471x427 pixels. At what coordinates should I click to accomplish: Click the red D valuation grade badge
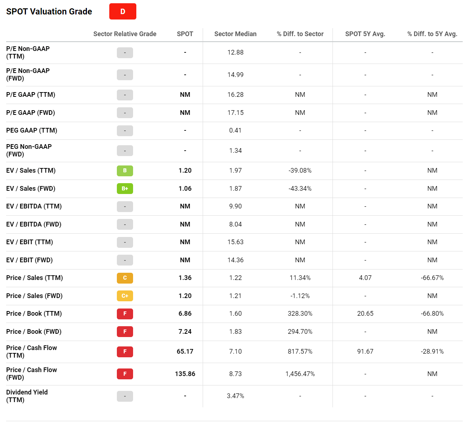click(123, 11)
